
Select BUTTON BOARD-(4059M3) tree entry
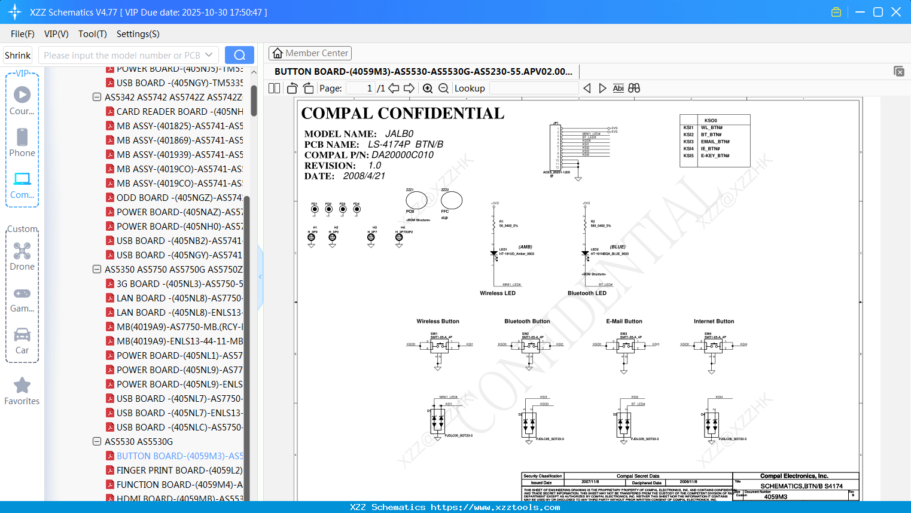click(179, 456)
